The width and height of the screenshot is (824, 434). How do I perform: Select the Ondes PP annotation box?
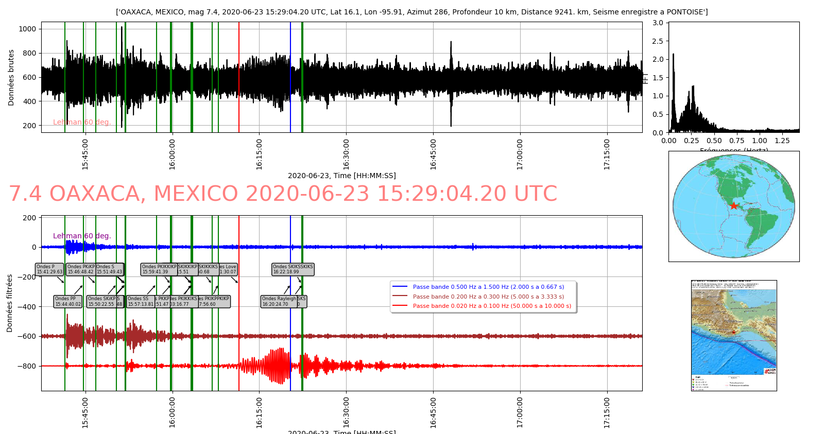coord(67,301)
